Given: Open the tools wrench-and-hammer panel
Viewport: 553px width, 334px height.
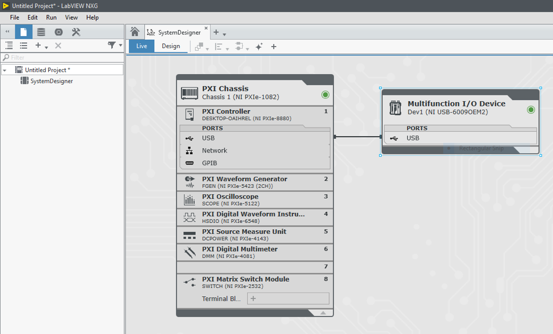Looking at the screenshot, I should point(76,32).
